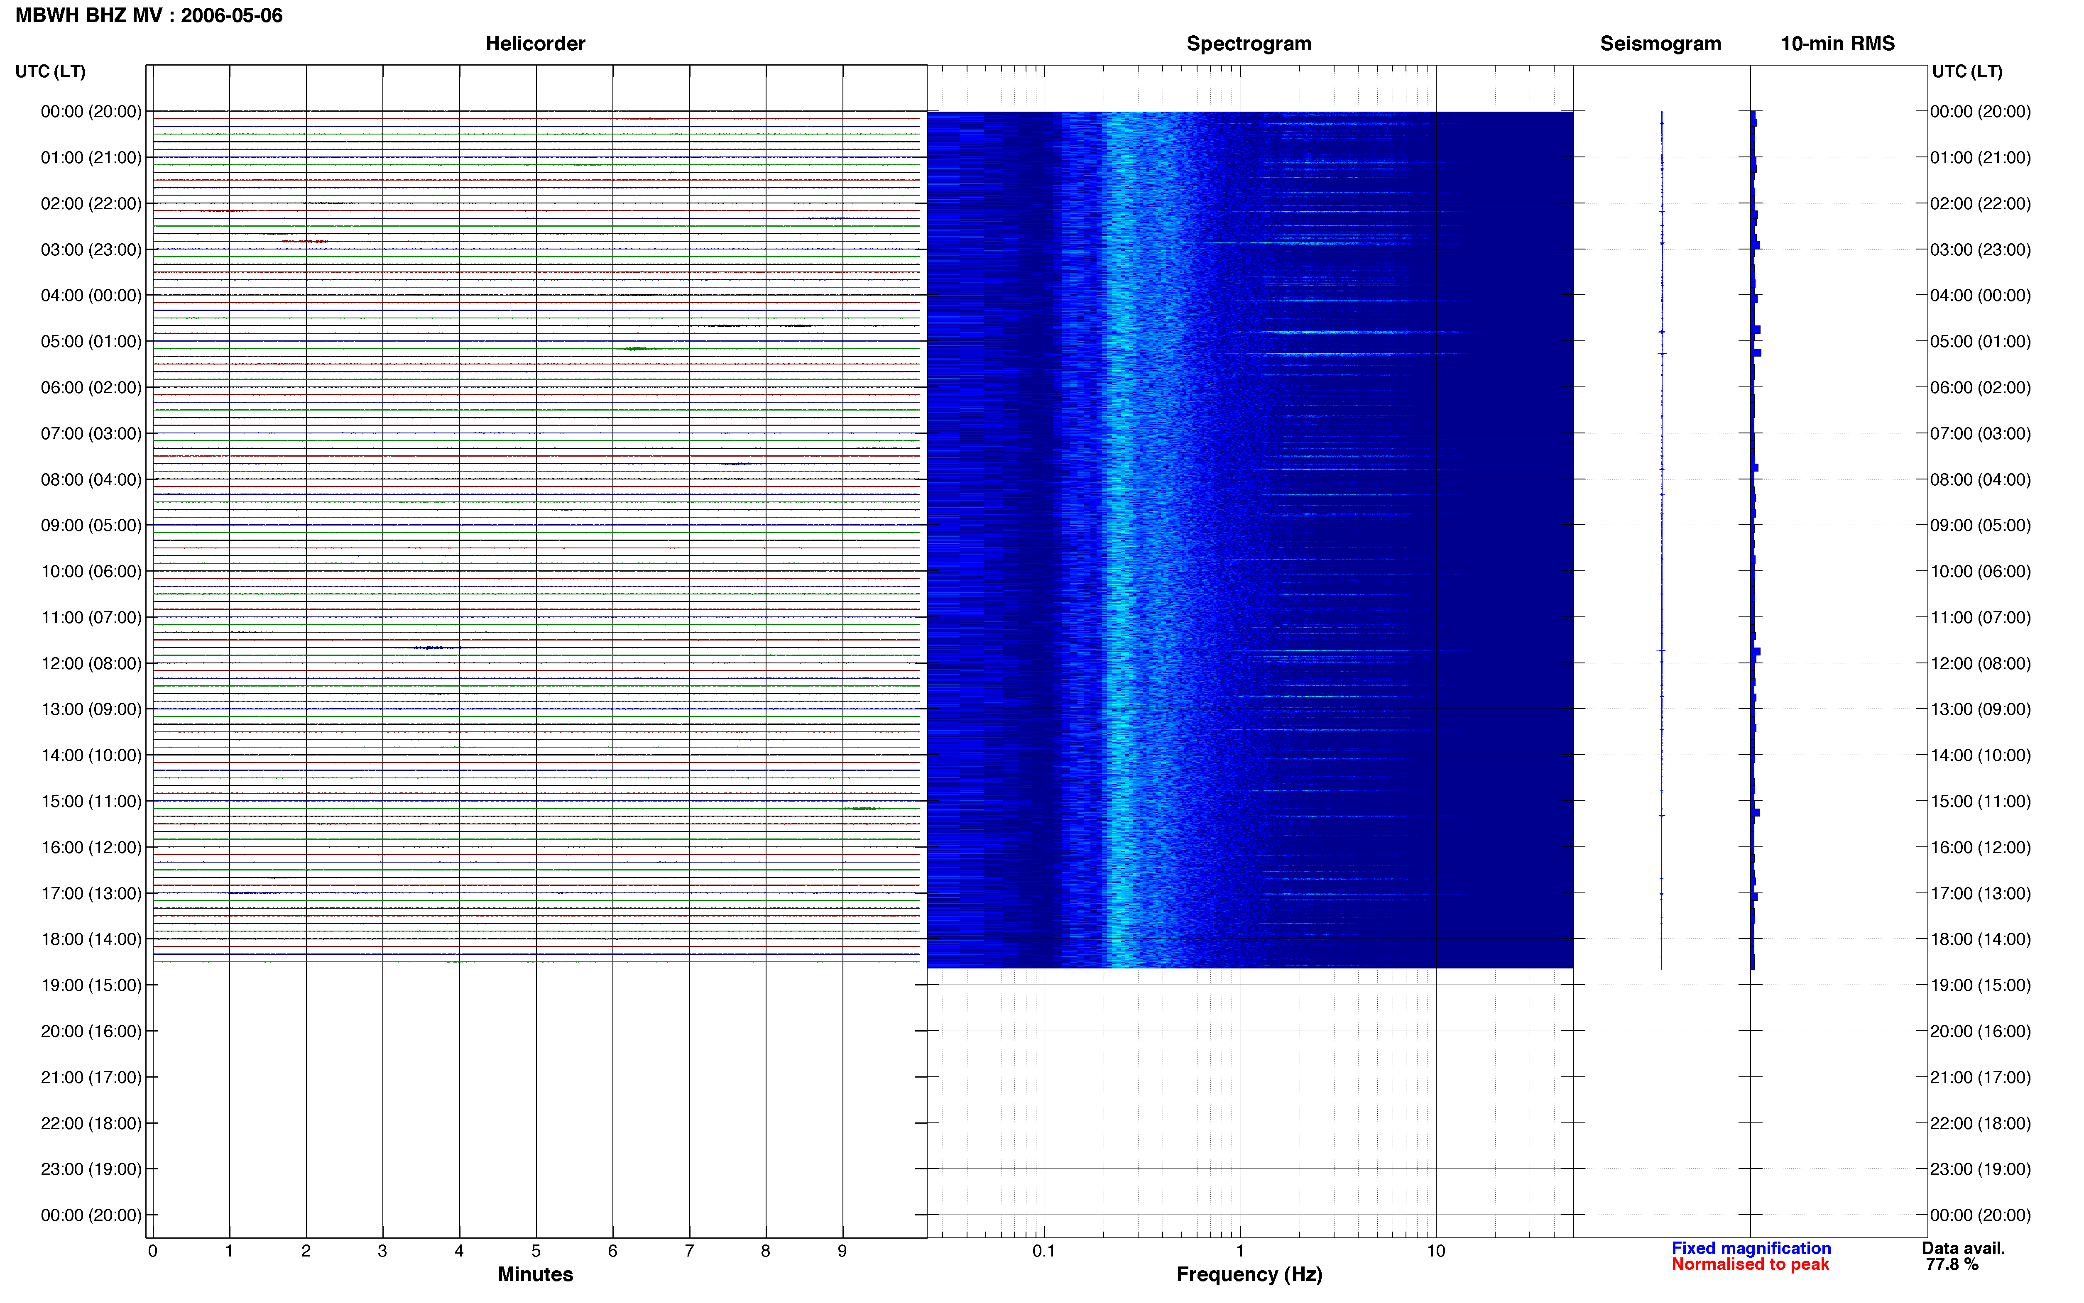Click the 7 tick on Minutes axis

pyautogui.click(x=690, y=1251)
